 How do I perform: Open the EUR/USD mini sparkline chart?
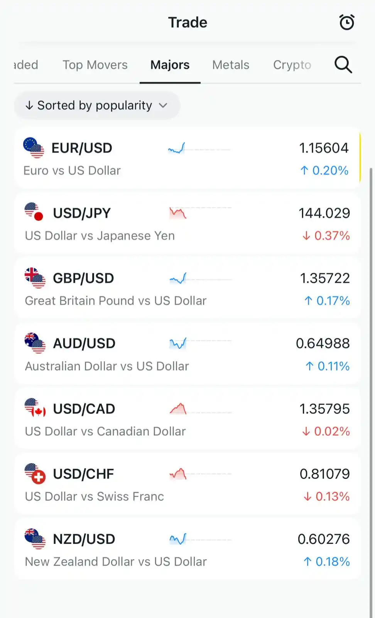click(x=199, y=148)
